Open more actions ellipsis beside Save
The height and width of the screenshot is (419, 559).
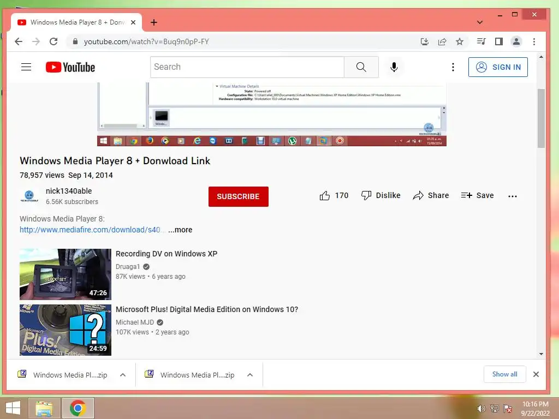coord(512,196)
